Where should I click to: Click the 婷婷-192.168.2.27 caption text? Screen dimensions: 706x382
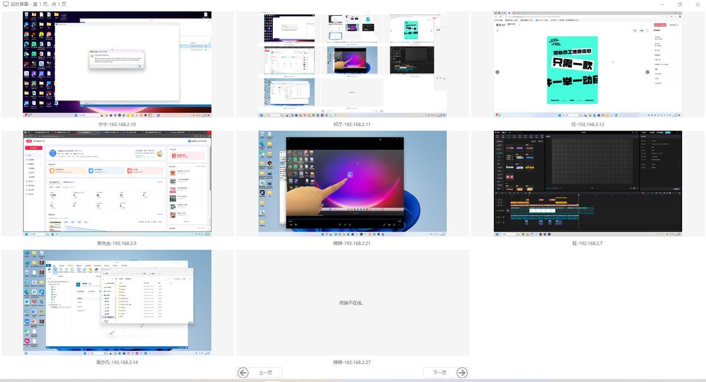tap(352, 362)
